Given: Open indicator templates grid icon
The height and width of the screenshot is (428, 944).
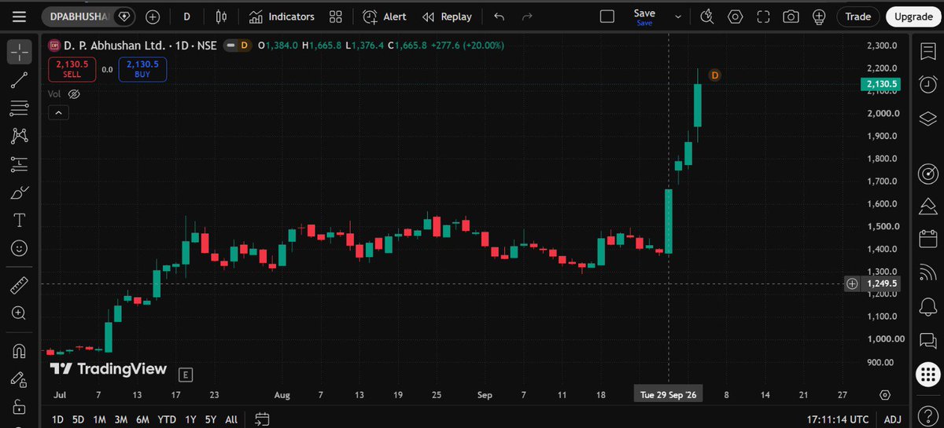Looking at the screenshot, I should [336, 16].
